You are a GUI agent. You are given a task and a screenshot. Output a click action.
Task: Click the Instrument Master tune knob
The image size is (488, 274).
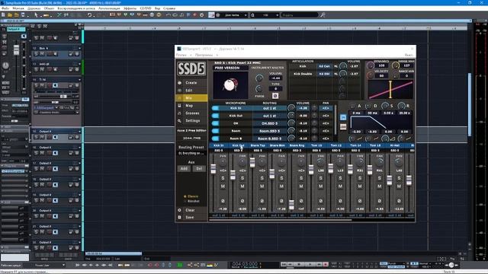coord(259,89)
